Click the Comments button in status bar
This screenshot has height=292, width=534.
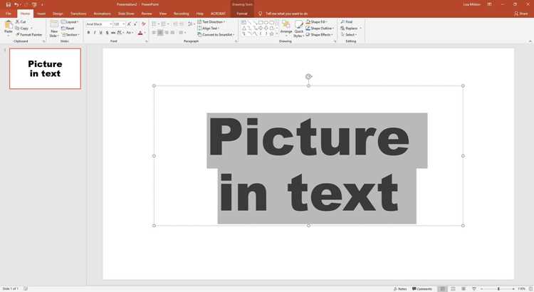pos(422,288)
